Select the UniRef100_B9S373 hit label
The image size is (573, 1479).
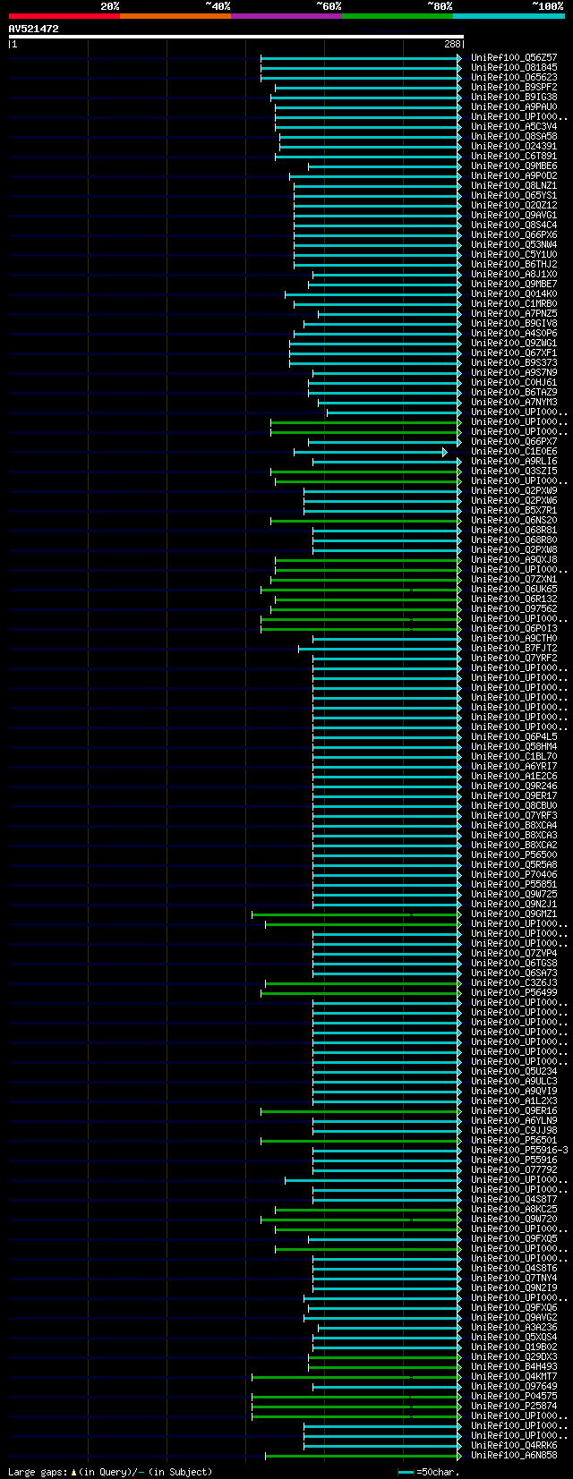coord(514,362)
